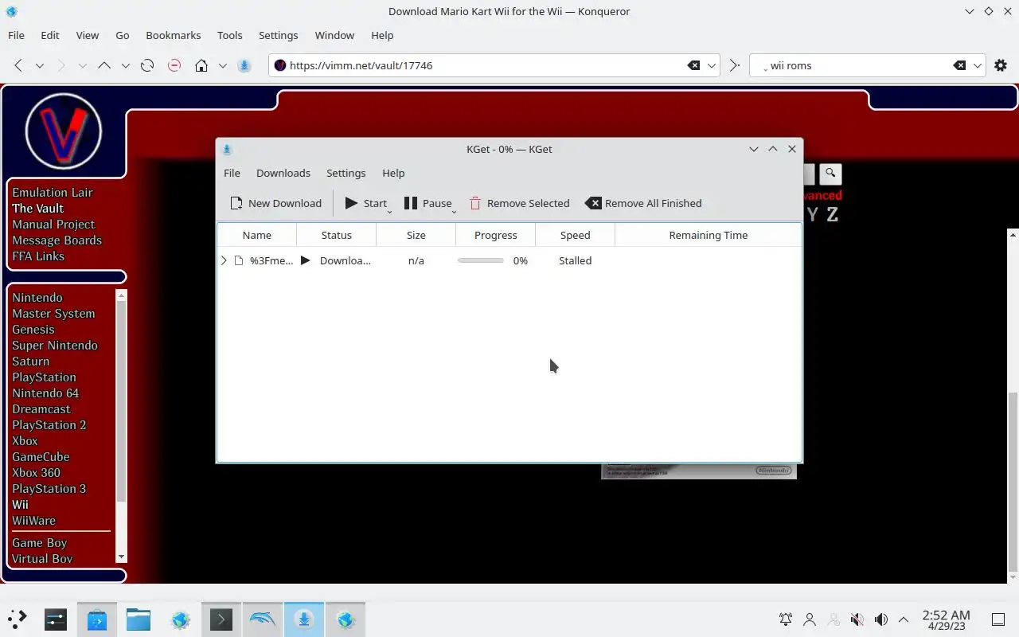Click the download progress bar at 0%
1019x637 pixels.
click(481, 260)
